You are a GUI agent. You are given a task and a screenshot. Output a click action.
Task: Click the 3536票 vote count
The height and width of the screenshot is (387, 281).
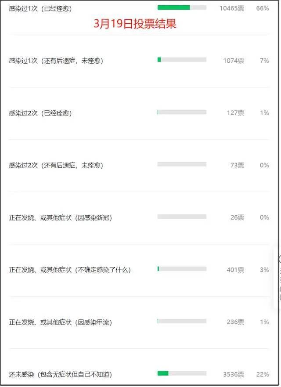[x=234, y=374]
